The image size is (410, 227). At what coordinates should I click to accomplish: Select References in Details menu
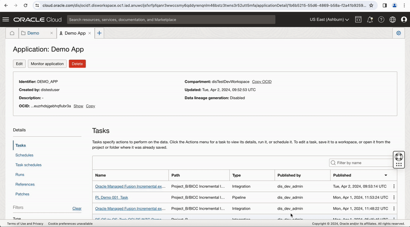point(25,184)
